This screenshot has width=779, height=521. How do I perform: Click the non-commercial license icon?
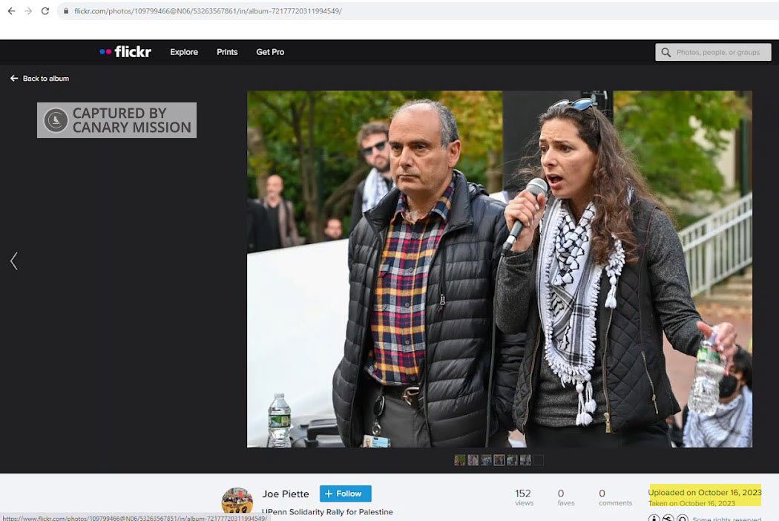click(x=669, y=518)
